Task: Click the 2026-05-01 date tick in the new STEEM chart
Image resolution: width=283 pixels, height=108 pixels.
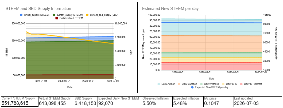Action: point(233,73)
